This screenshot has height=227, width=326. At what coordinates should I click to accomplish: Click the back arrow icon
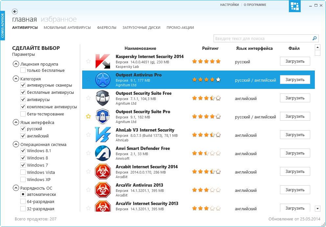(x=15, y=11)
